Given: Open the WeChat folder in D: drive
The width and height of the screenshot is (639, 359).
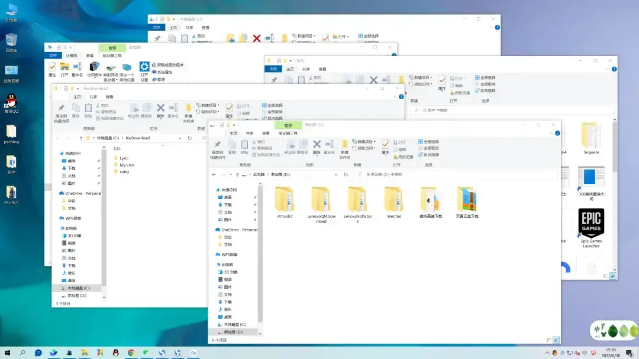Looking at the screenshot, I should point(393,200).
